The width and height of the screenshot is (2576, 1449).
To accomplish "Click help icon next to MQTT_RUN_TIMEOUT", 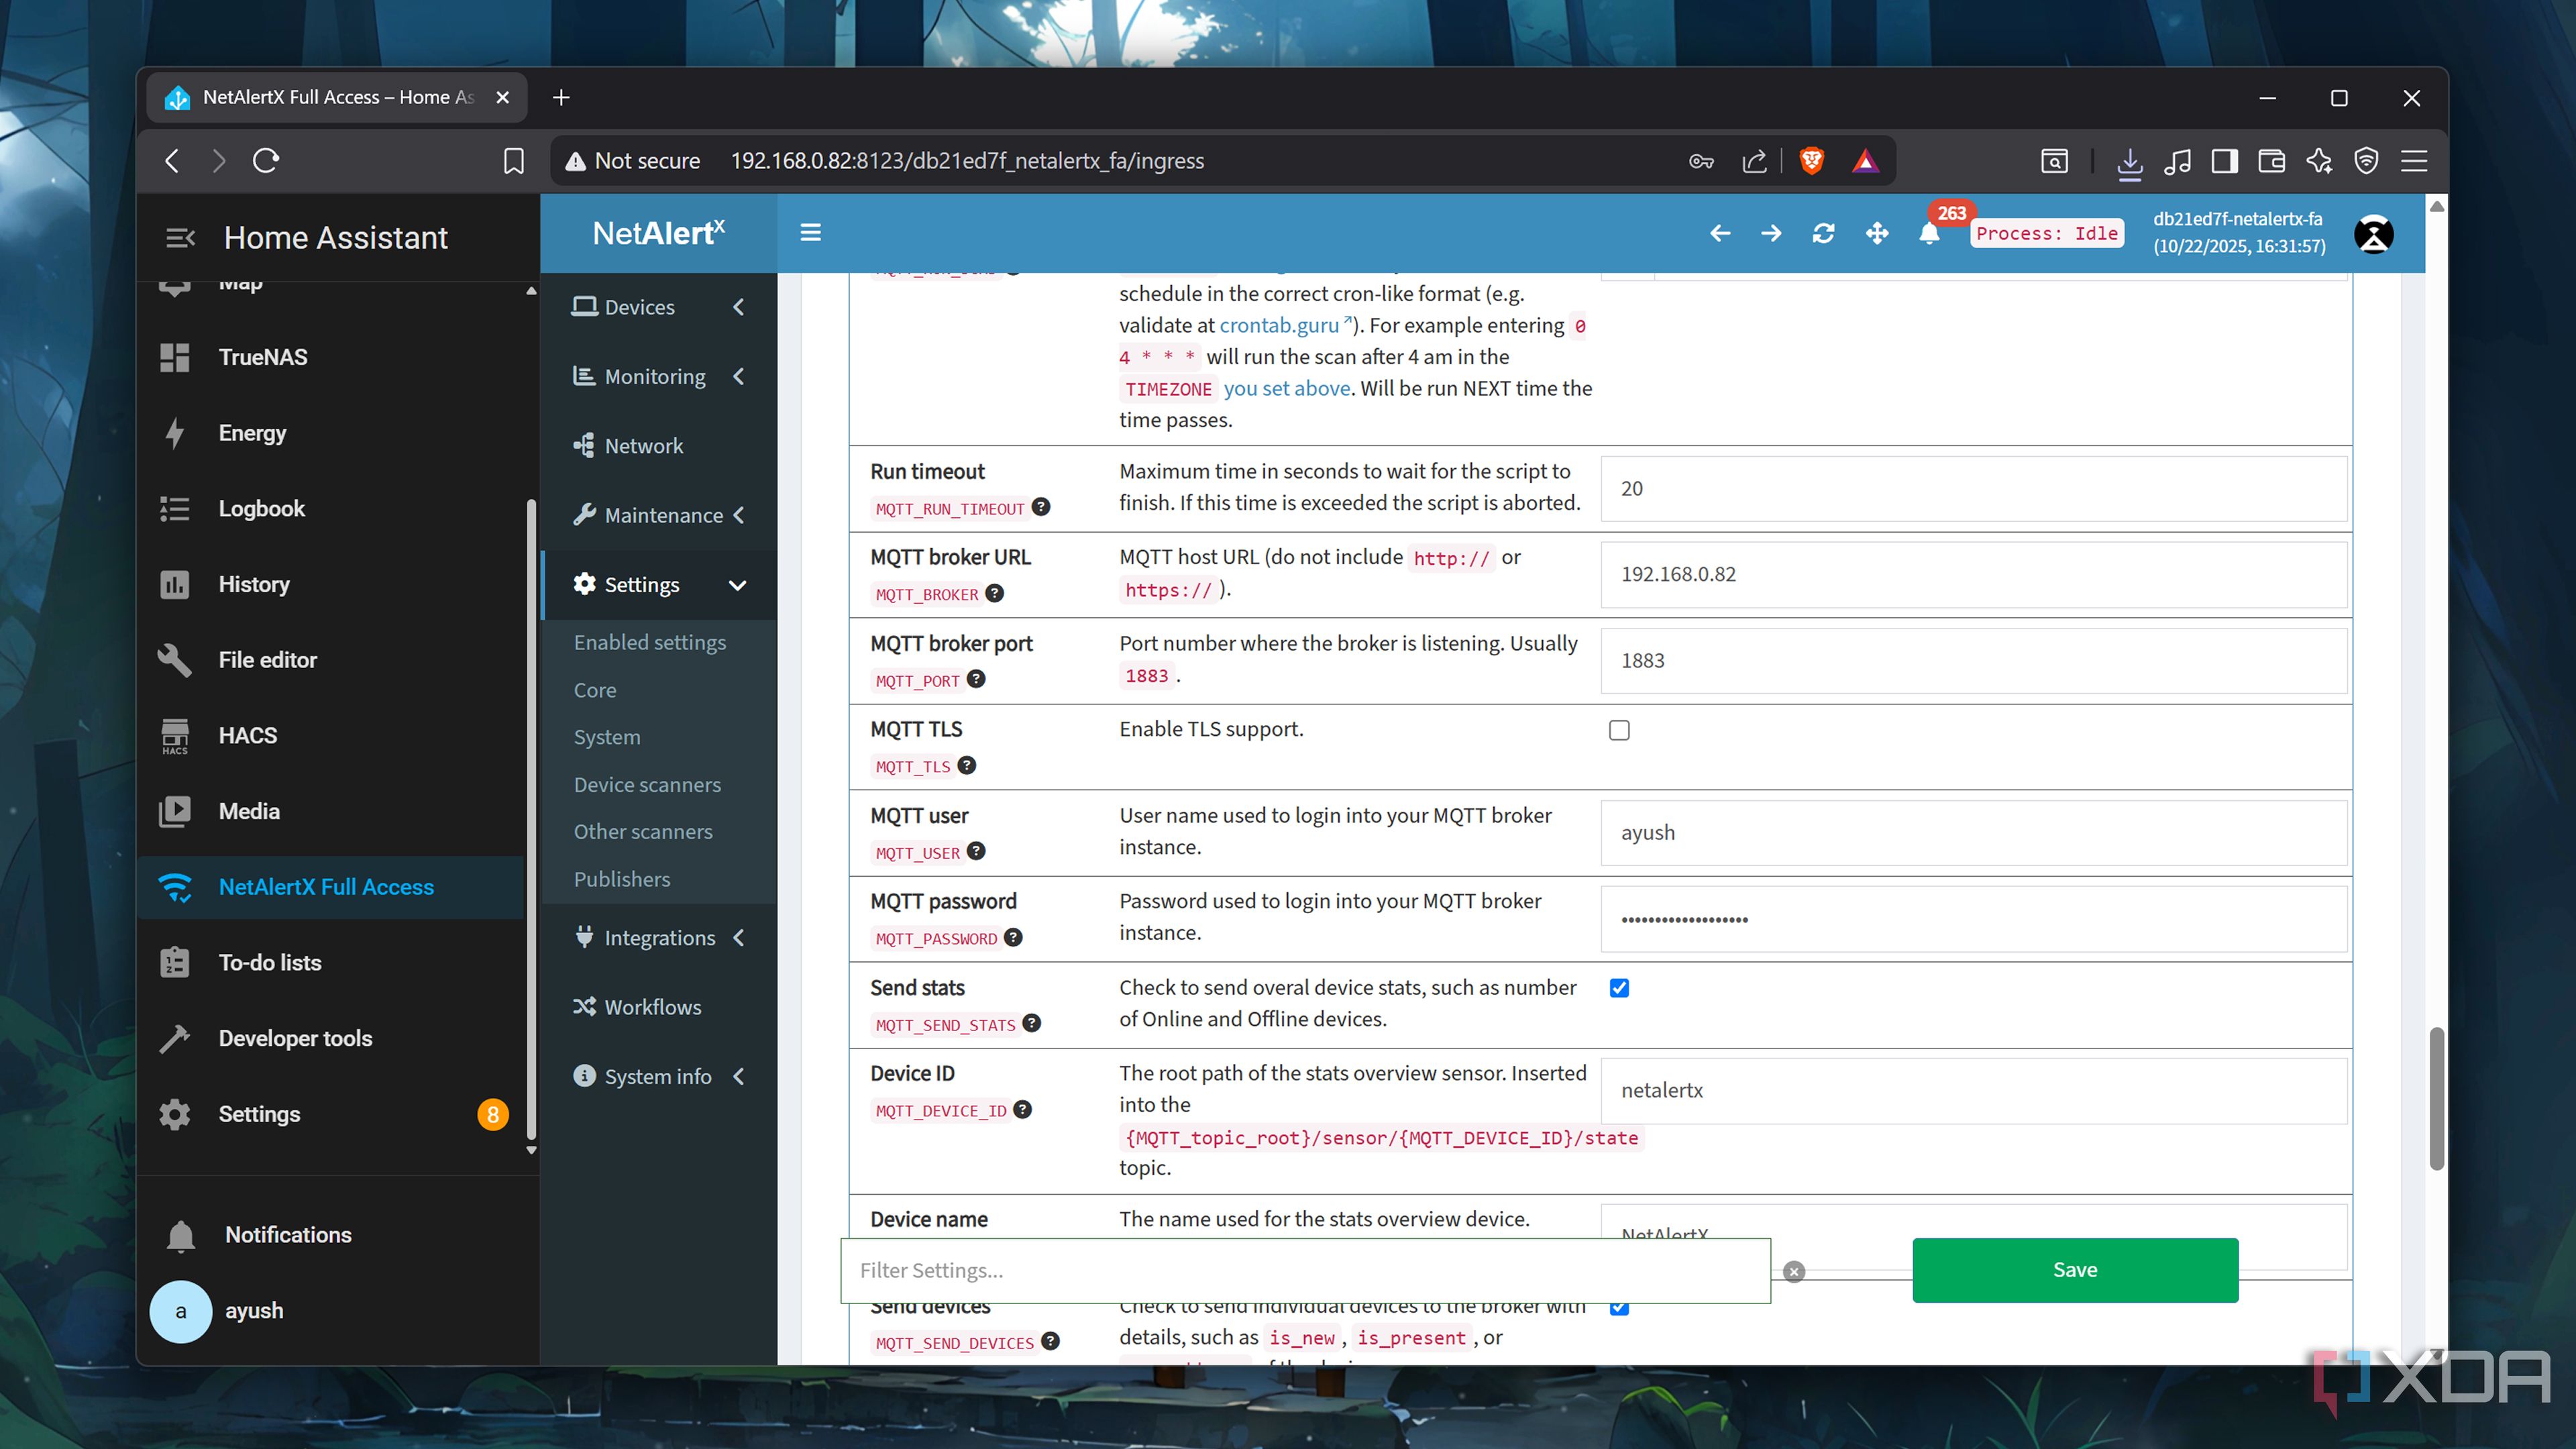I will (1041, 507).
